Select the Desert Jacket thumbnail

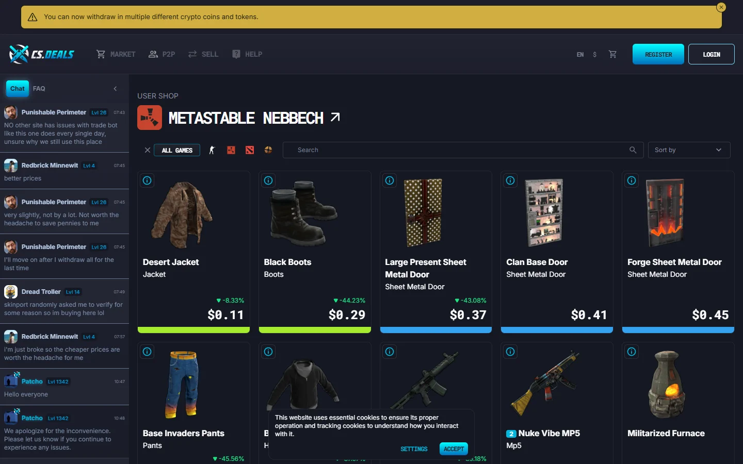click(182, 214)
